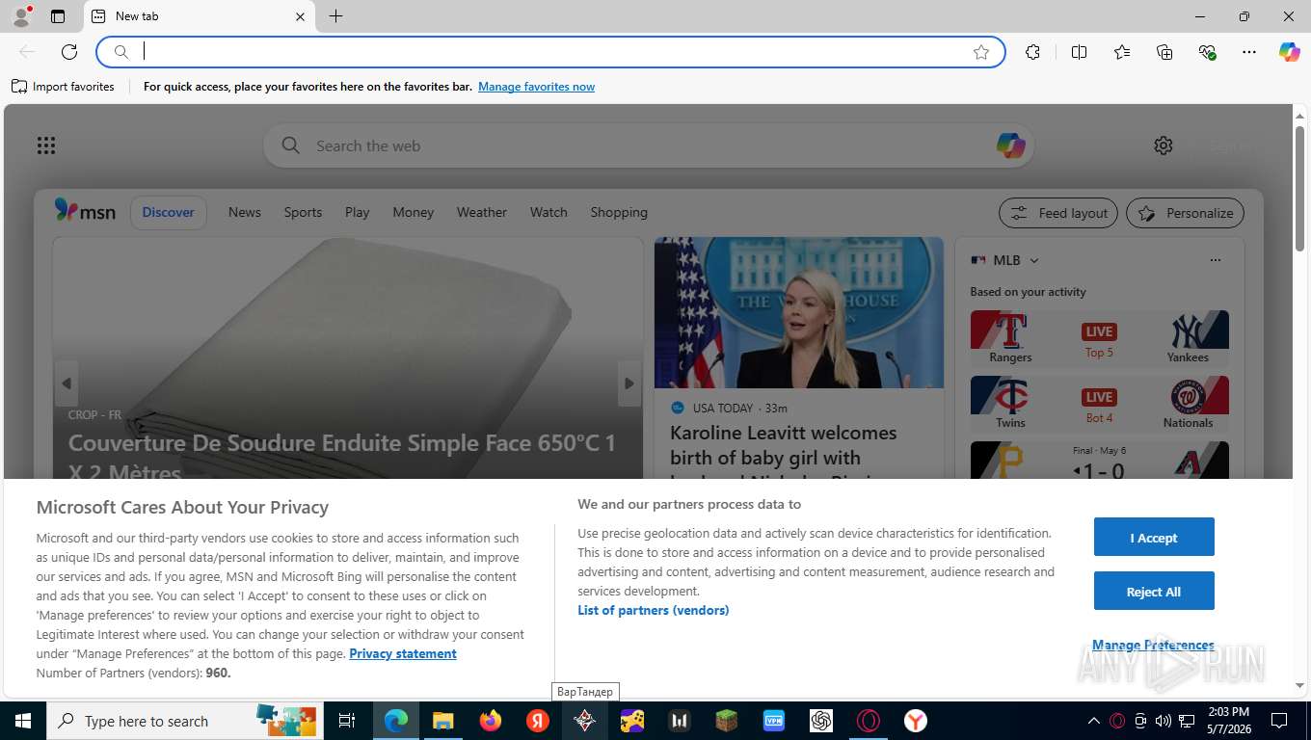Open Browser essentials heart icon
This screenshot has height=740, width=1311.
(1207, 52)
